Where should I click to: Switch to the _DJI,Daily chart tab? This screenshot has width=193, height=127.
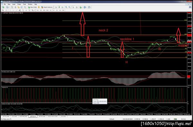[63, 116]
